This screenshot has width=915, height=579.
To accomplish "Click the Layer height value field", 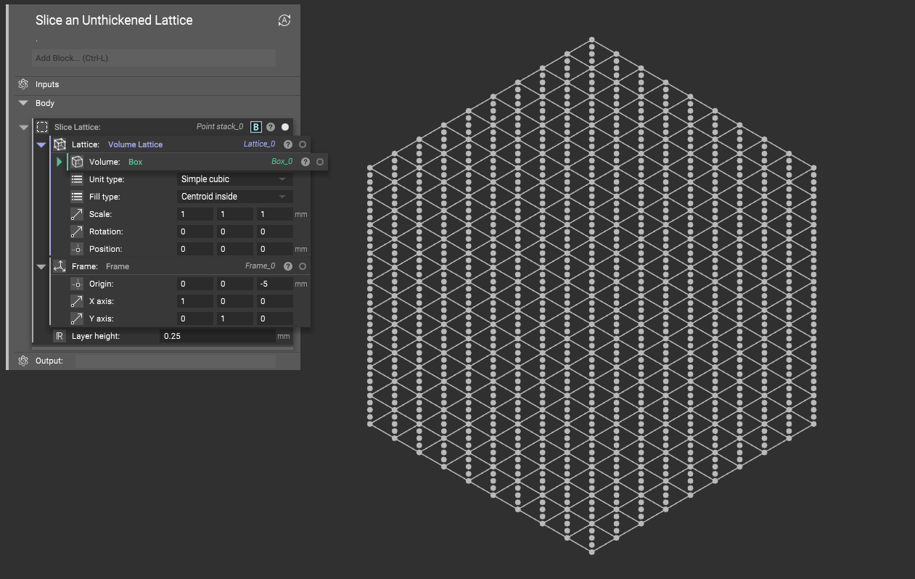I will point(218,336).
